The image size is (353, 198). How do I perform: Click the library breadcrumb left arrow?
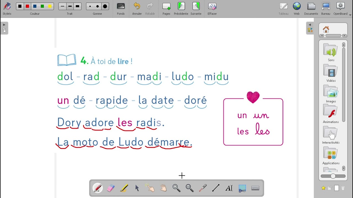click(322, 35)
